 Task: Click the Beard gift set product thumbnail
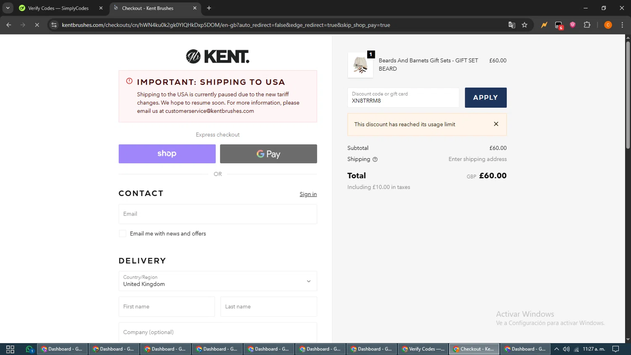361,65
